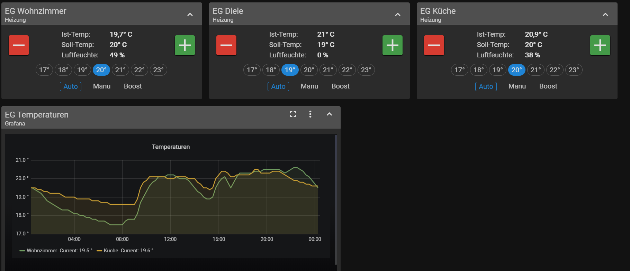Click the 0 % Luftfeuchte value in Diele
Viewport: 630px width, 271px height.
tap(323, 55)
